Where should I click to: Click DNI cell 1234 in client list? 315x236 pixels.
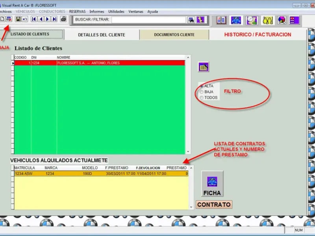pos(44,63)
